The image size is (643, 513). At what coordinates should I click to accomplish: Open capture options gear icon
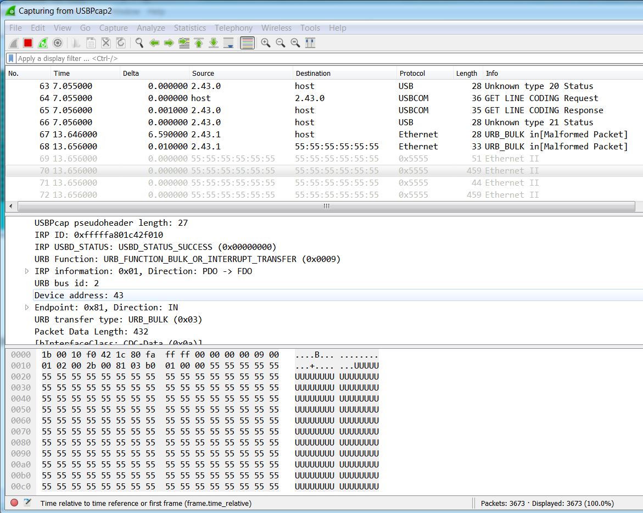click(x=57, y=43)
